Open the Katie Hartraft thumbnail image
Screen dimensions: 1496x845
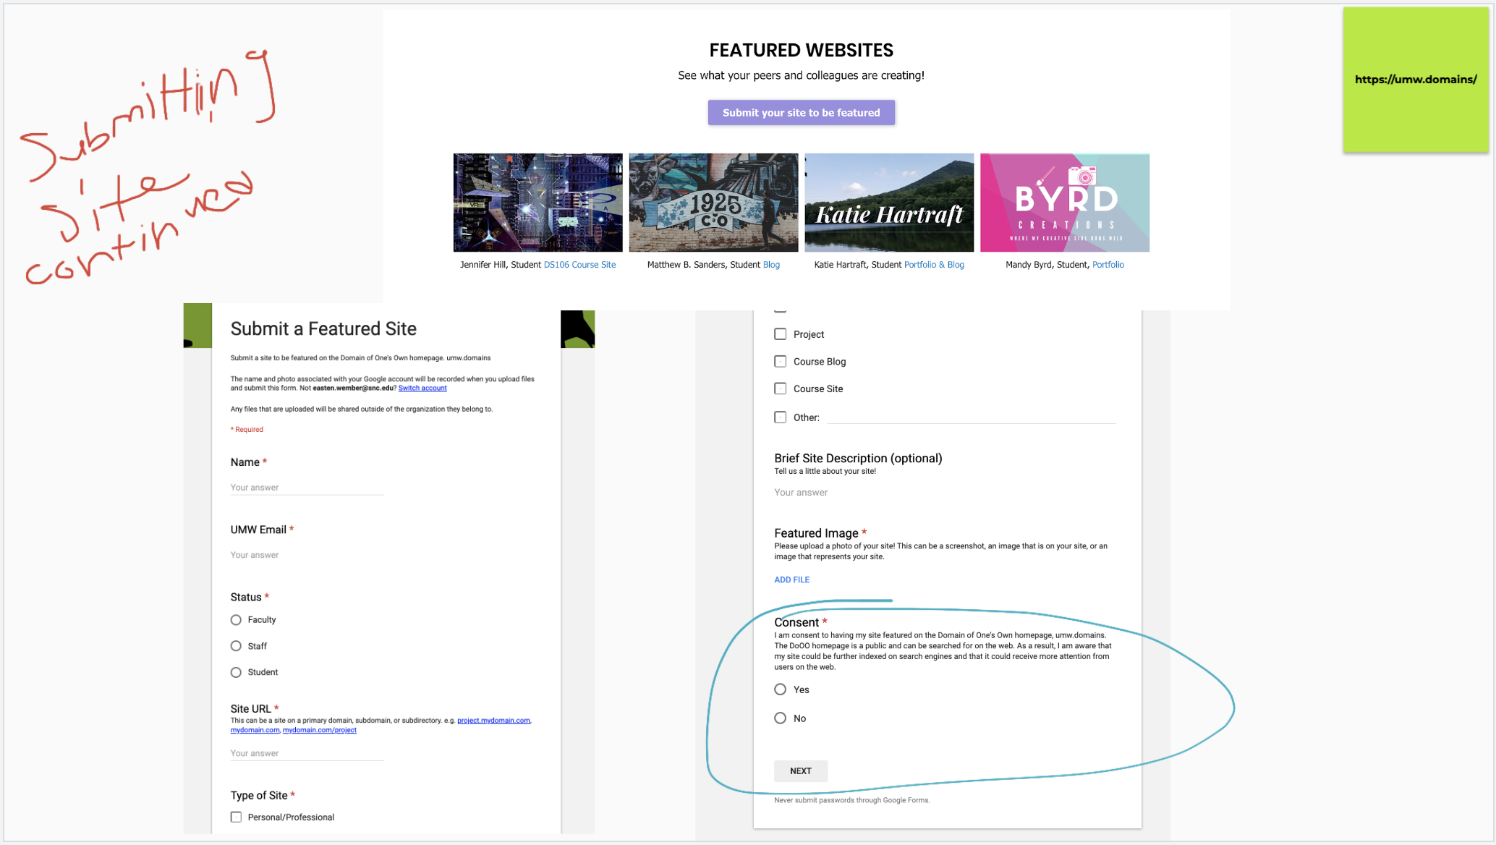click(889, 203)
